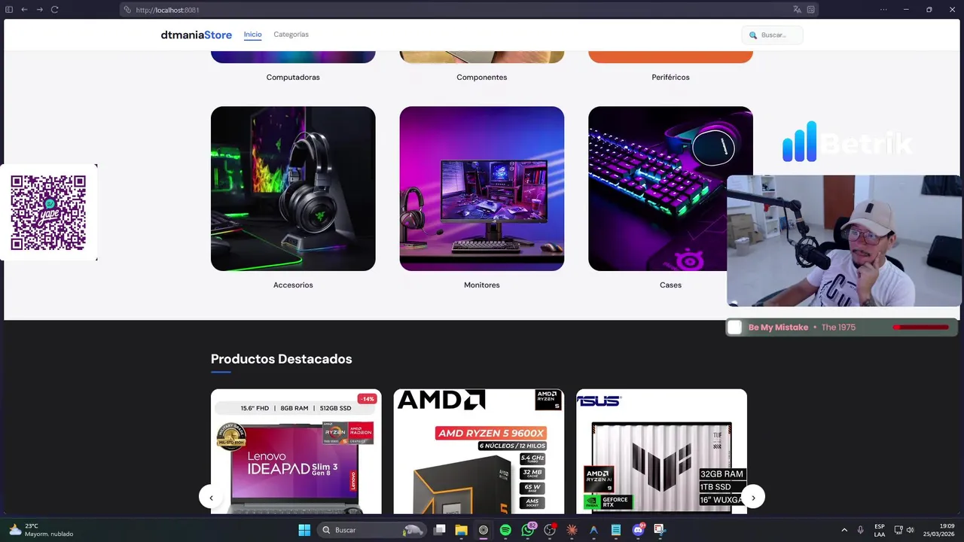Open the Monitores category image
The image size is (964, 542).
coord(482,188)
